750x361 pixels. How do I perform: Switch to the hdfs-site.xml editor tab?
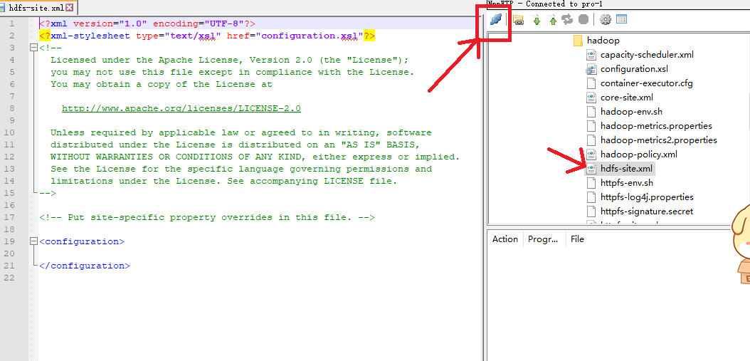pos(36,8)
